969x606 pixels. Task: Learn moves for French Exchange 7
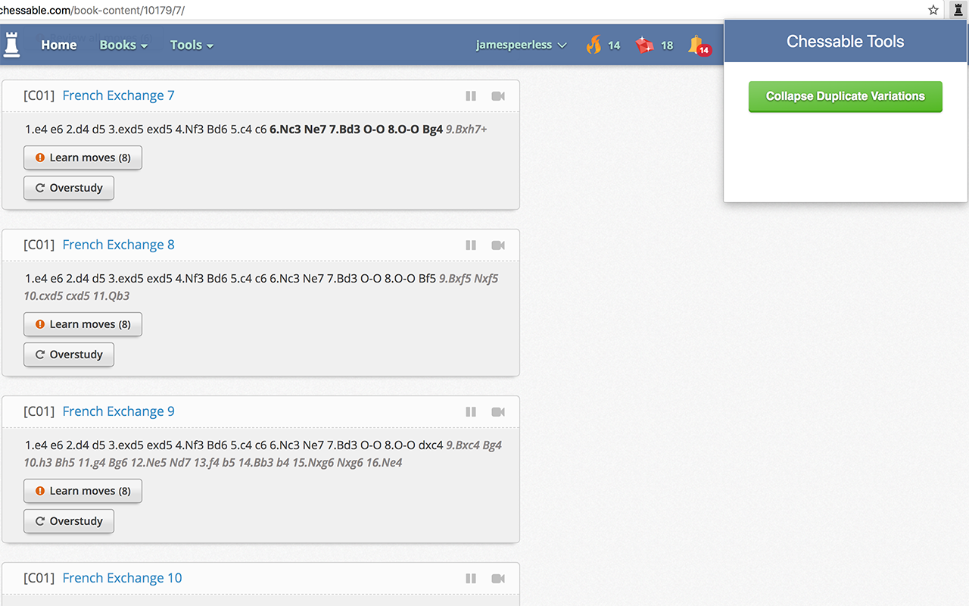click(x=83, y=158)
